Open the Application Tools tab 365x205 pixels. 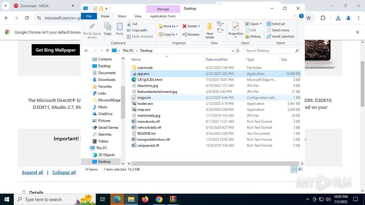(163, 16)
